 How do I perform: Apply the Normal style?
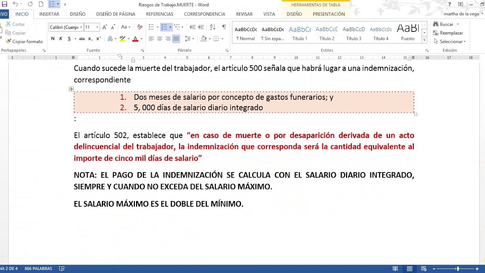coord(246,33)
